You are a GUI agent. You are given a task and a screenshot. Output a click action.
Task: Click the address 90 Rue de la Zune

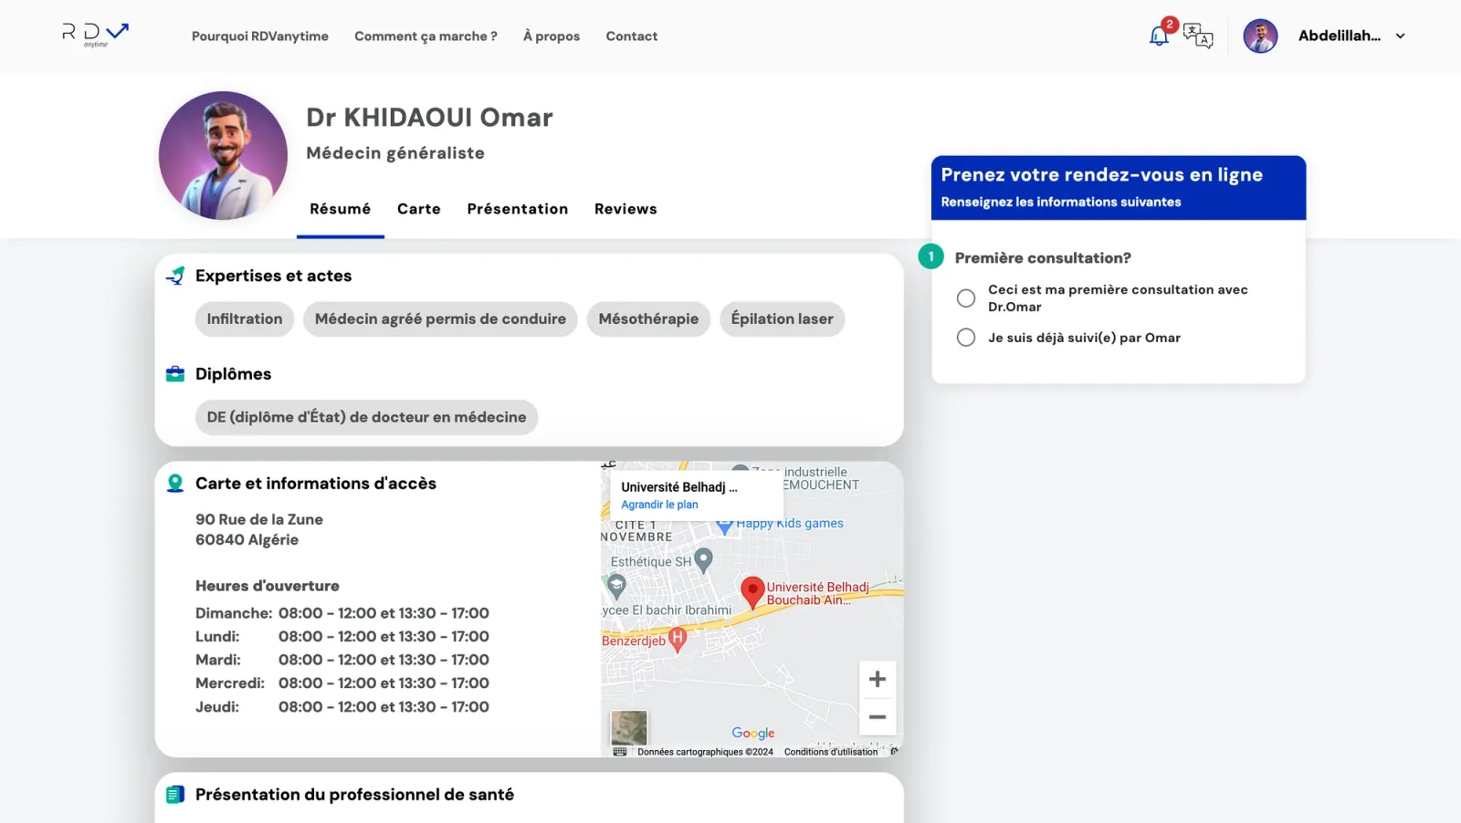(x=259, y=519)
